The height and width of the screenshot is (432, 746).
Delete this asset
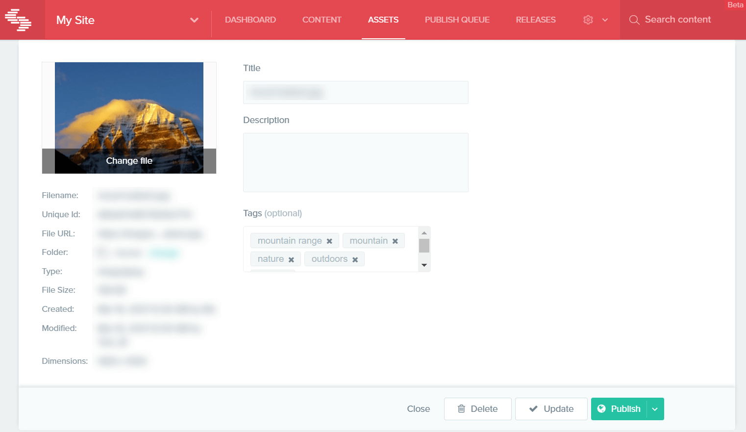[478, 409]
